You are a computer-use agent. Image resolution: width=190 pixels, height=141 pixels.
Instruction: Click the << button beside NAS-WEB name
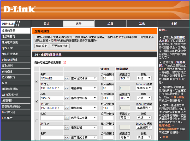[x=67, y=78]
